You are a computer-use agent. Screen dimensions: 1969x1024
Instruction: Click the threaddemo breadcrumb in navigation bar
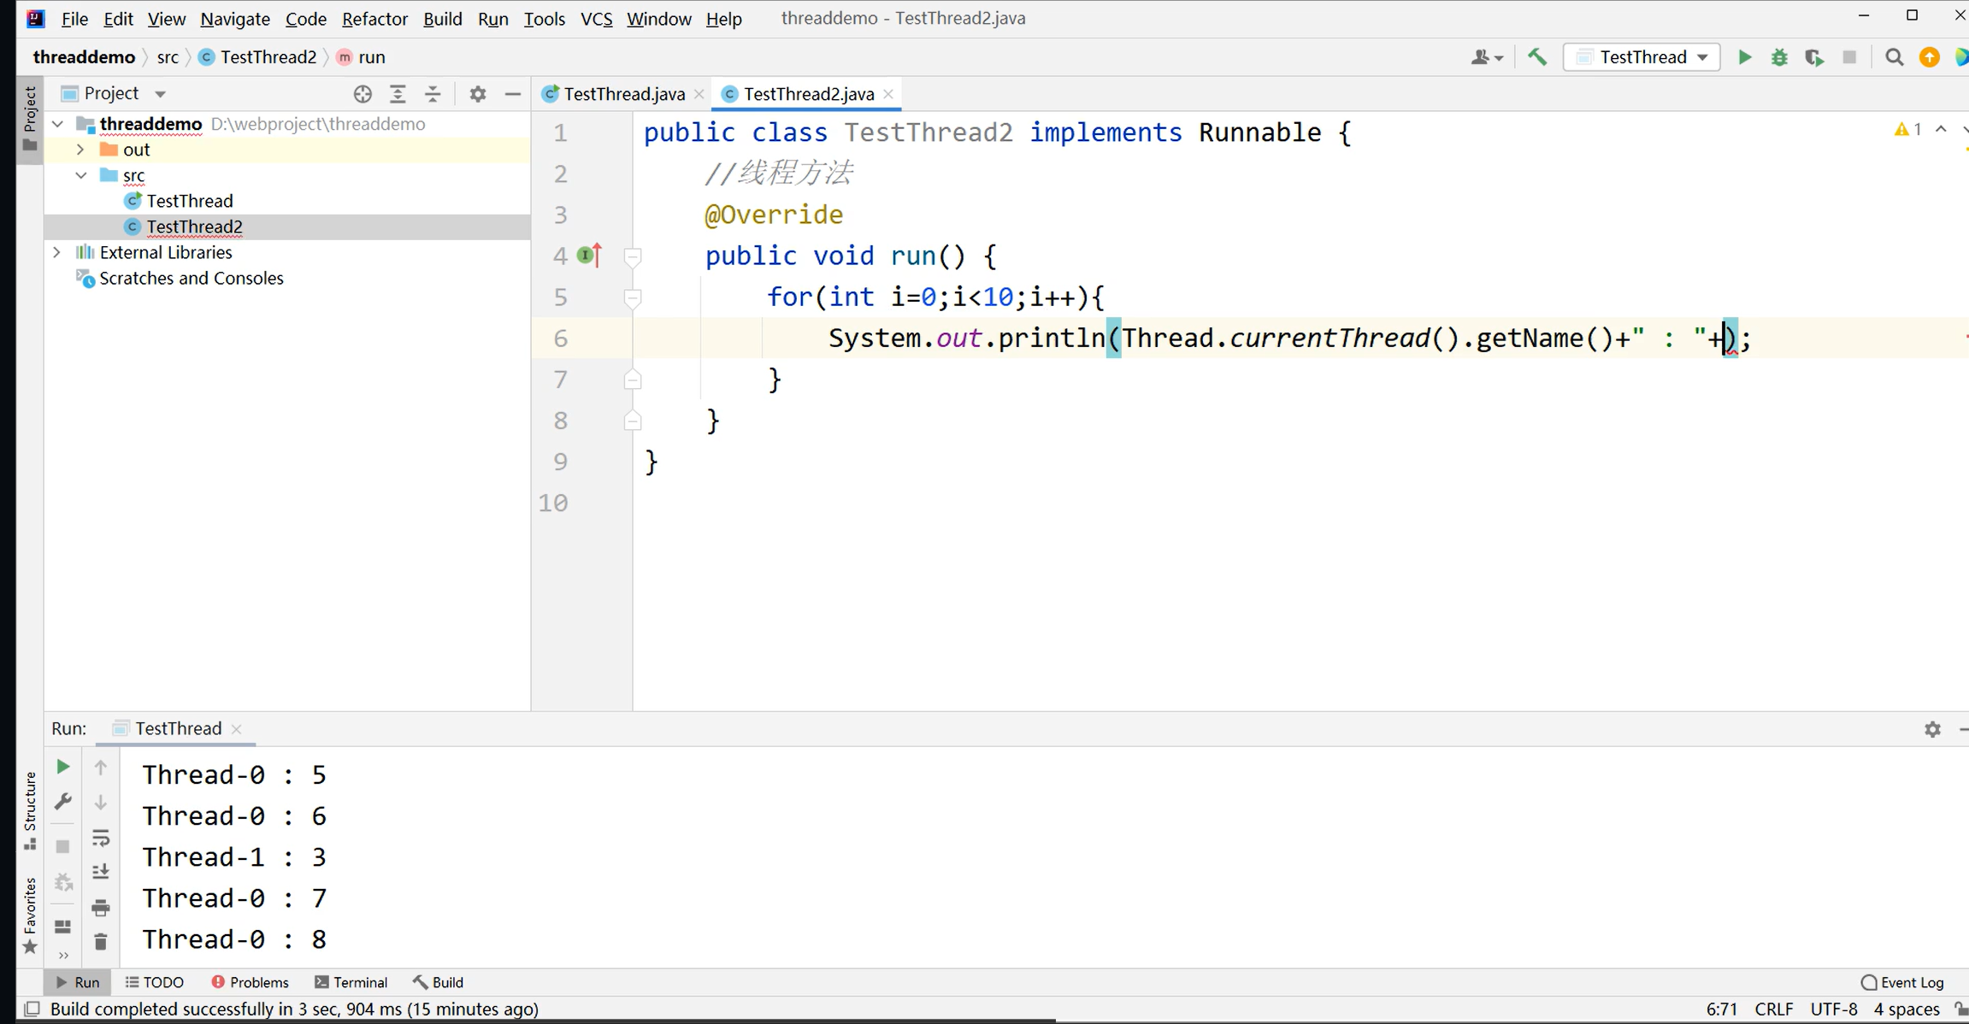pos(84,57)
